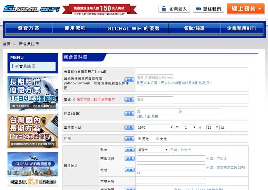Go to 首頁 breadcrumb link
The image size is (268, 190).
click(x=7, y=44)
